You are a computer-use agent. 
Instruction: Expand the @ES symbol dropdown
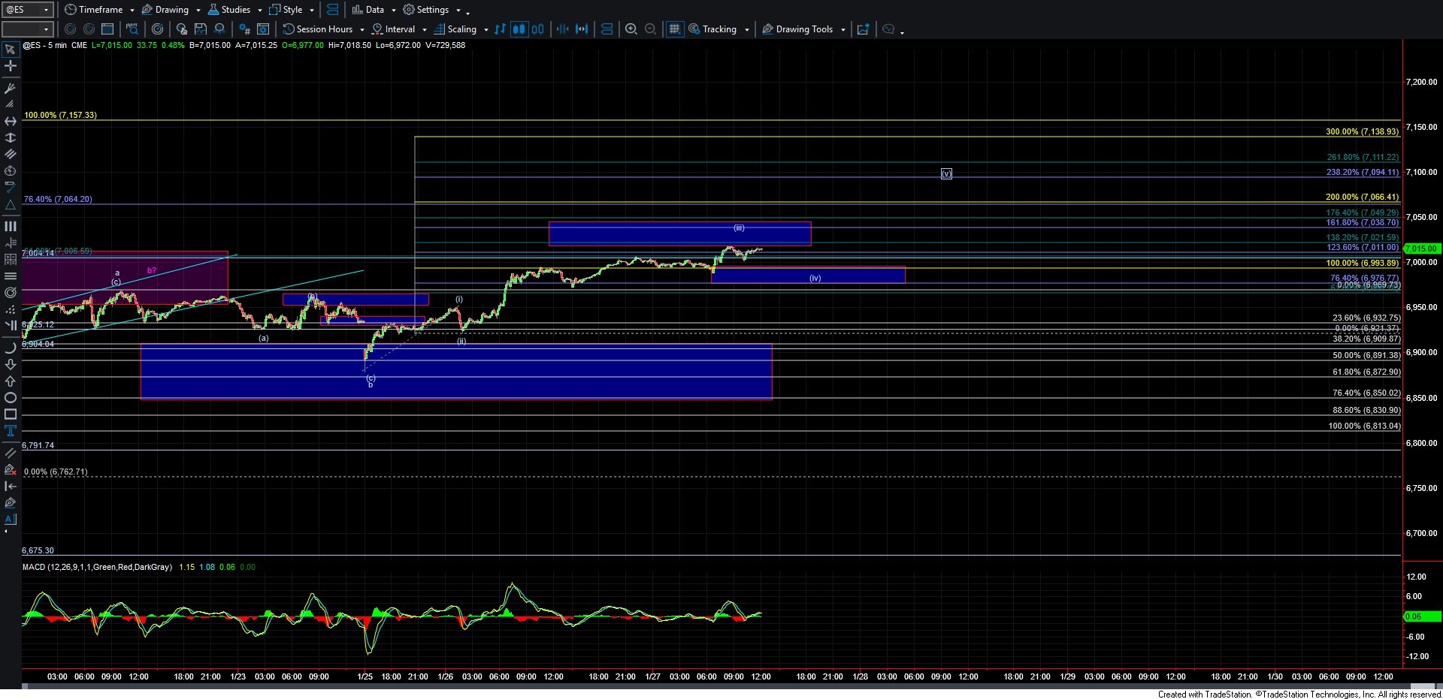pyautogui.click(x=46, y=10)
